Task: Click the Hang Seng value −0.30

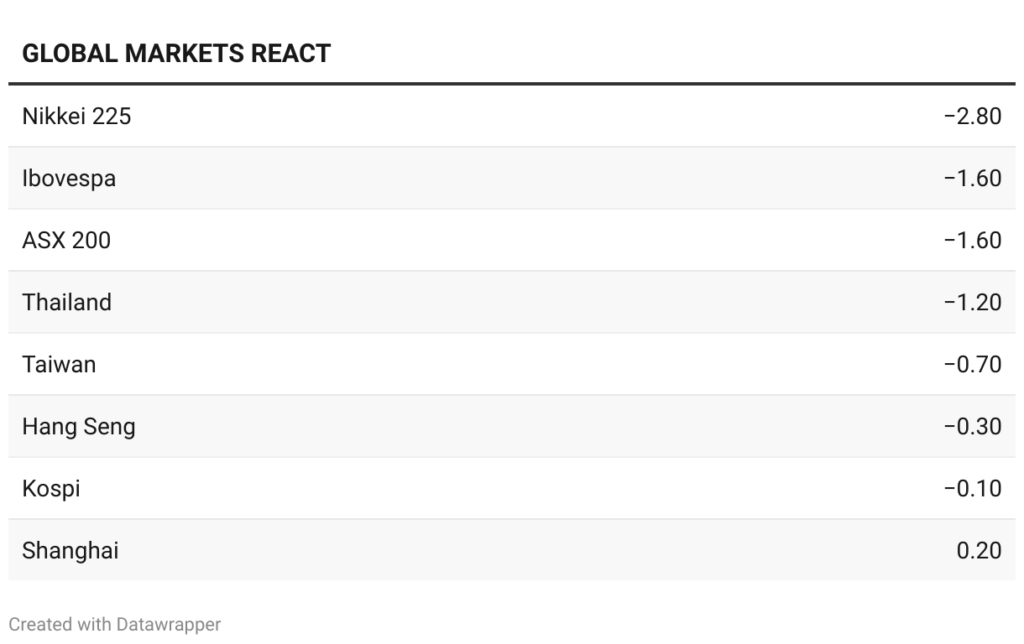Action: coord(972,426)
